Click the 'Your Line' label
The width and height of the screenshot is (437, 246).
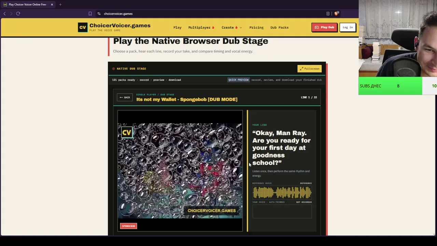(259, 125)
